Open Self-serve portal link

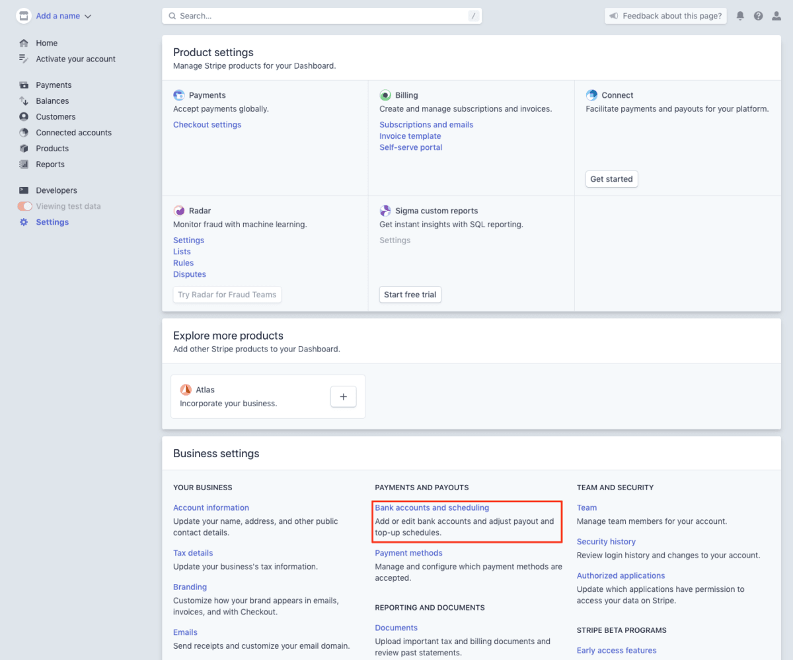[x=410, y=147]
